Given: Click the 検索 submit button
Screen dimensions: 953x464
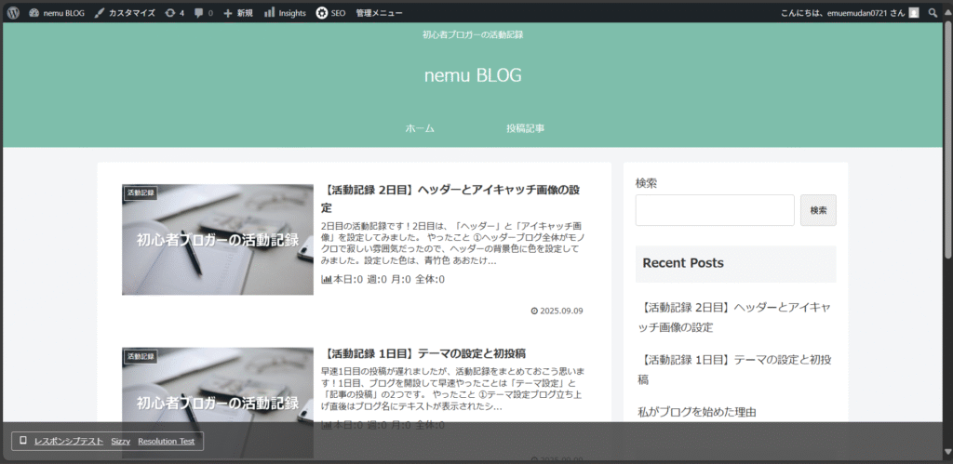Looking at the screenshot, I should coord(818,210).
